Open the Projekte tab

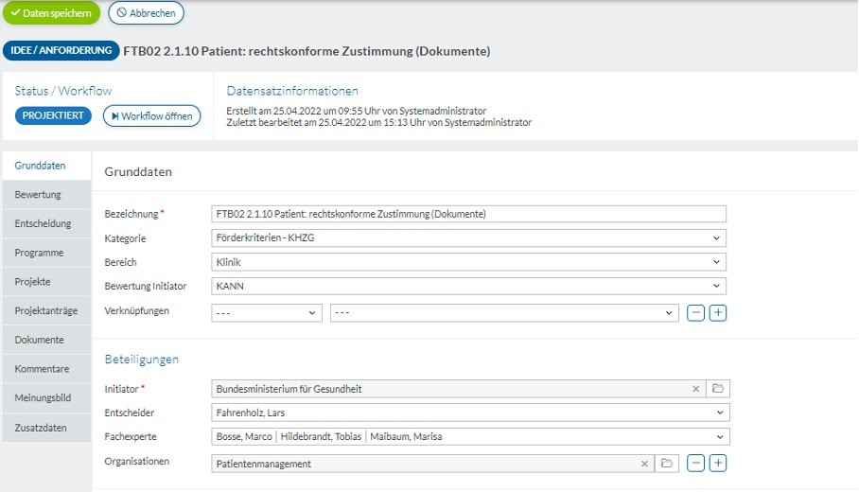click(46, 282)
